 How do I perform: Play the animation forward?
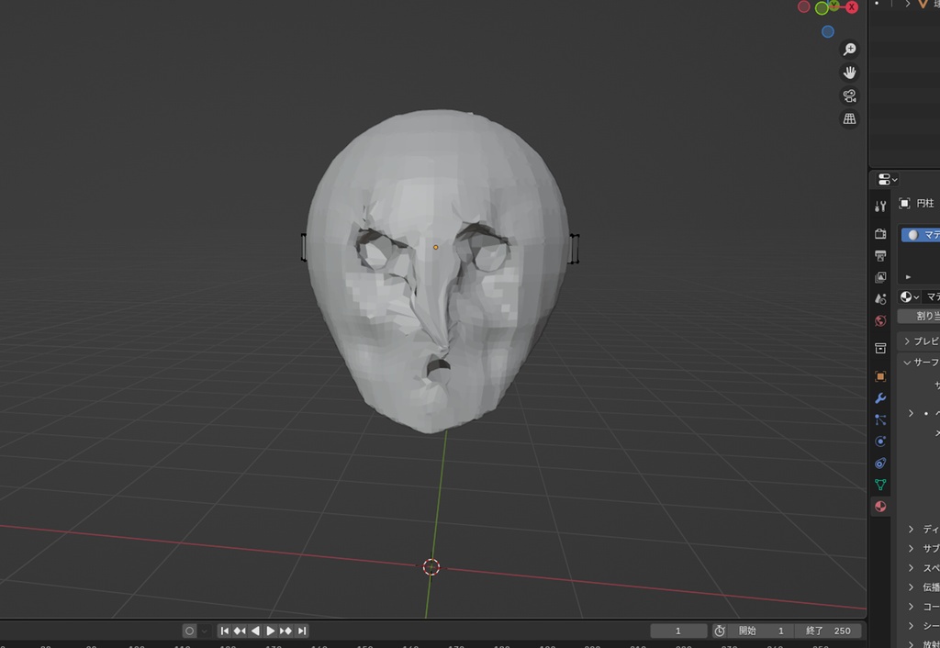(x=271, y=631)
